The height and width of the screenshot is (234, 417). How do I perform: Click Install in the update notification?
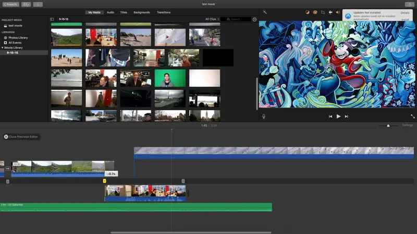coord(405,20)
